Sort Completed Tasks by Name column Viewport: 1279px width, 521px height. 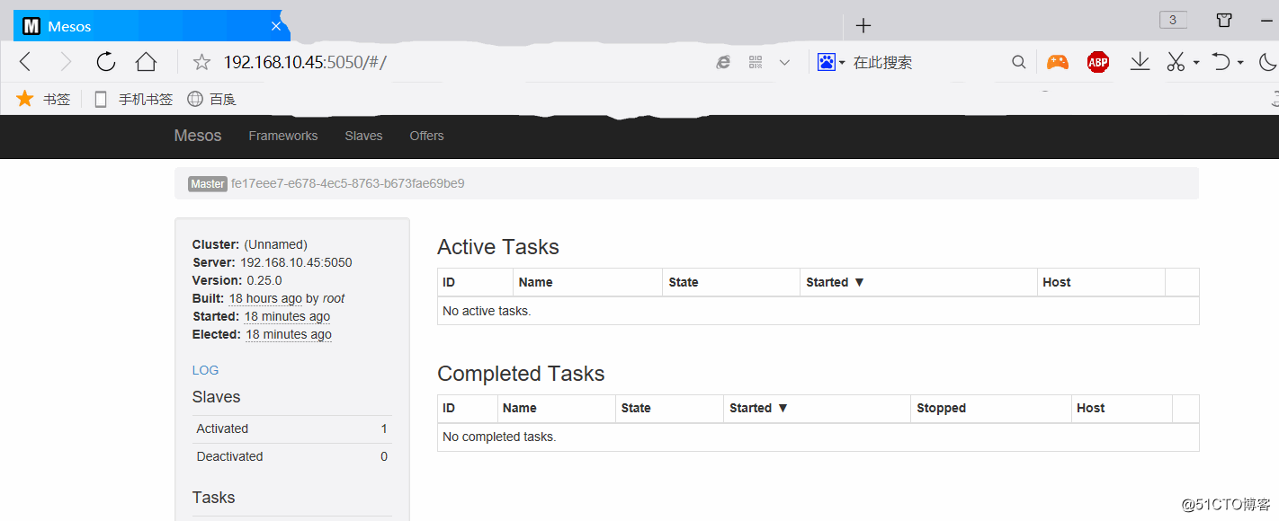click(520, 408)
